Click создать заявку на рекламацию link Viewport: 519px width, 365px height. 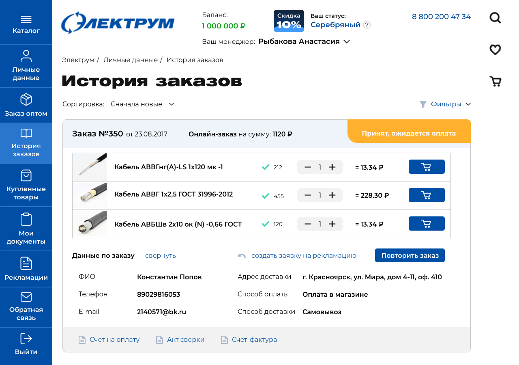[x=303, y=256]
